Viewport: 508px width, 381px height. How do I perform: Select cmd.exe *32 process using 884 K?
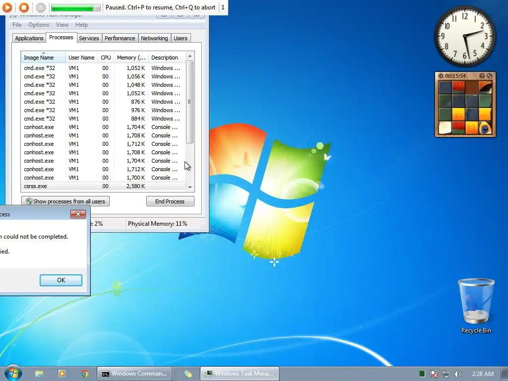click(x=103, y=119)
